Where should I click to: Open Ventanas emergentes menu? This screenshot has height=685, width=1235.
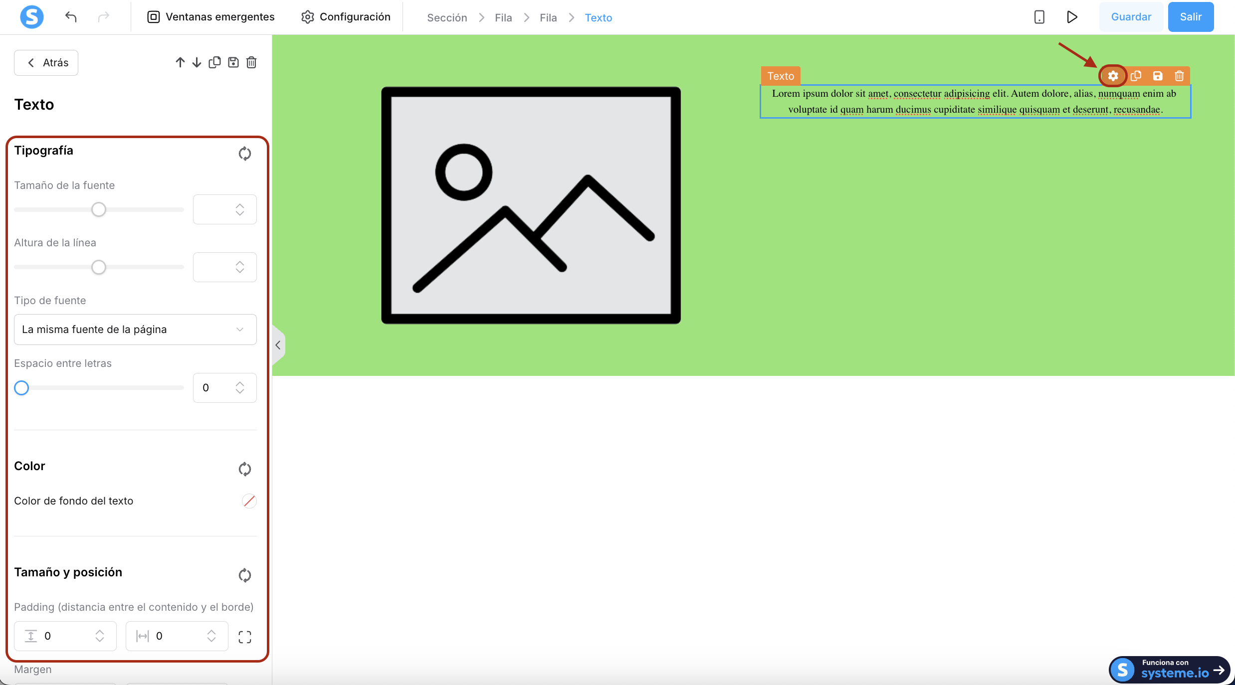pos(210,17)
